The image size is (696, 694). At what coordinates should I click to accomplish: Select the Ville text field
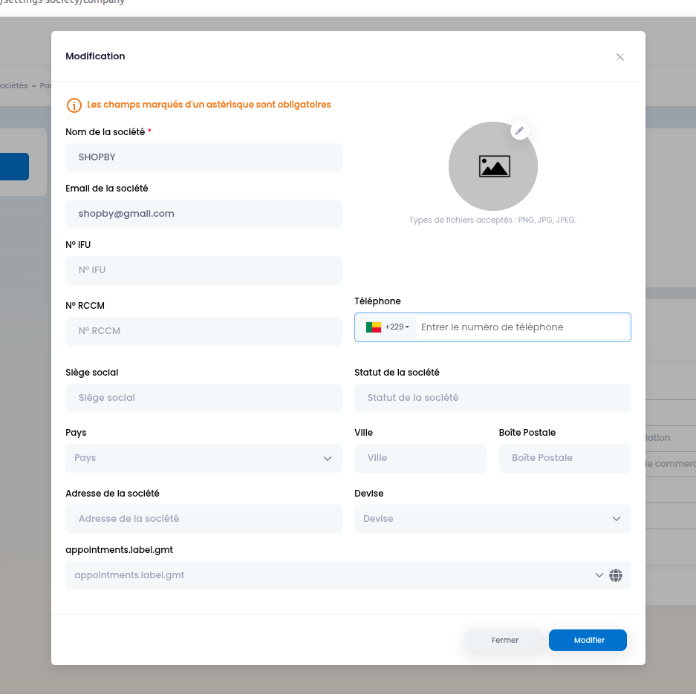tap(420, 458)
